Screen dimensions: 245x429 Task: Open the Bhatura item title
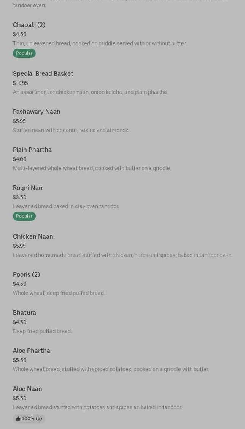click(24, 313)
